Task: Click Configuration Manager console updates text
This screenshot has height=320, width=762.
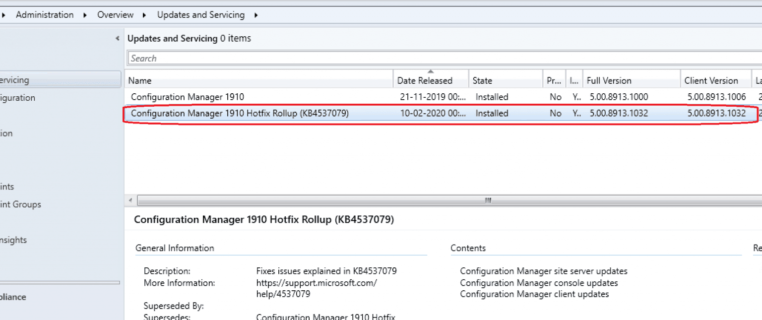Action: click(539, 283)
